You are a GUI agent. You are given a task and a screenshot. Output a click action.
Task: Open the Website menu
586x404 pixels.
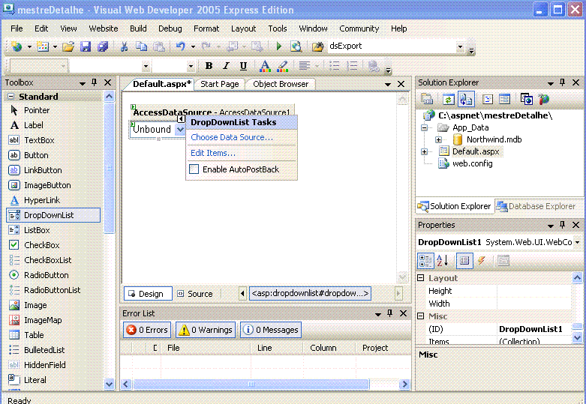104,28
